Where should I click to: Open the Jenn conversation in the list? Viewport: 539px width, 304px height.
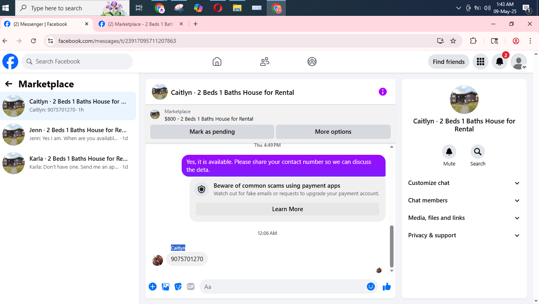coord(68,135)
